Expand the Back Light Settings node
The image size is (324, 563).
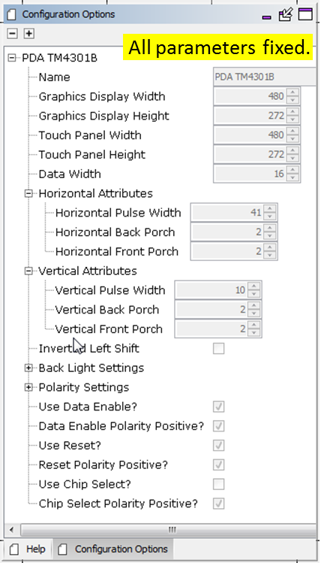[28, 368]
